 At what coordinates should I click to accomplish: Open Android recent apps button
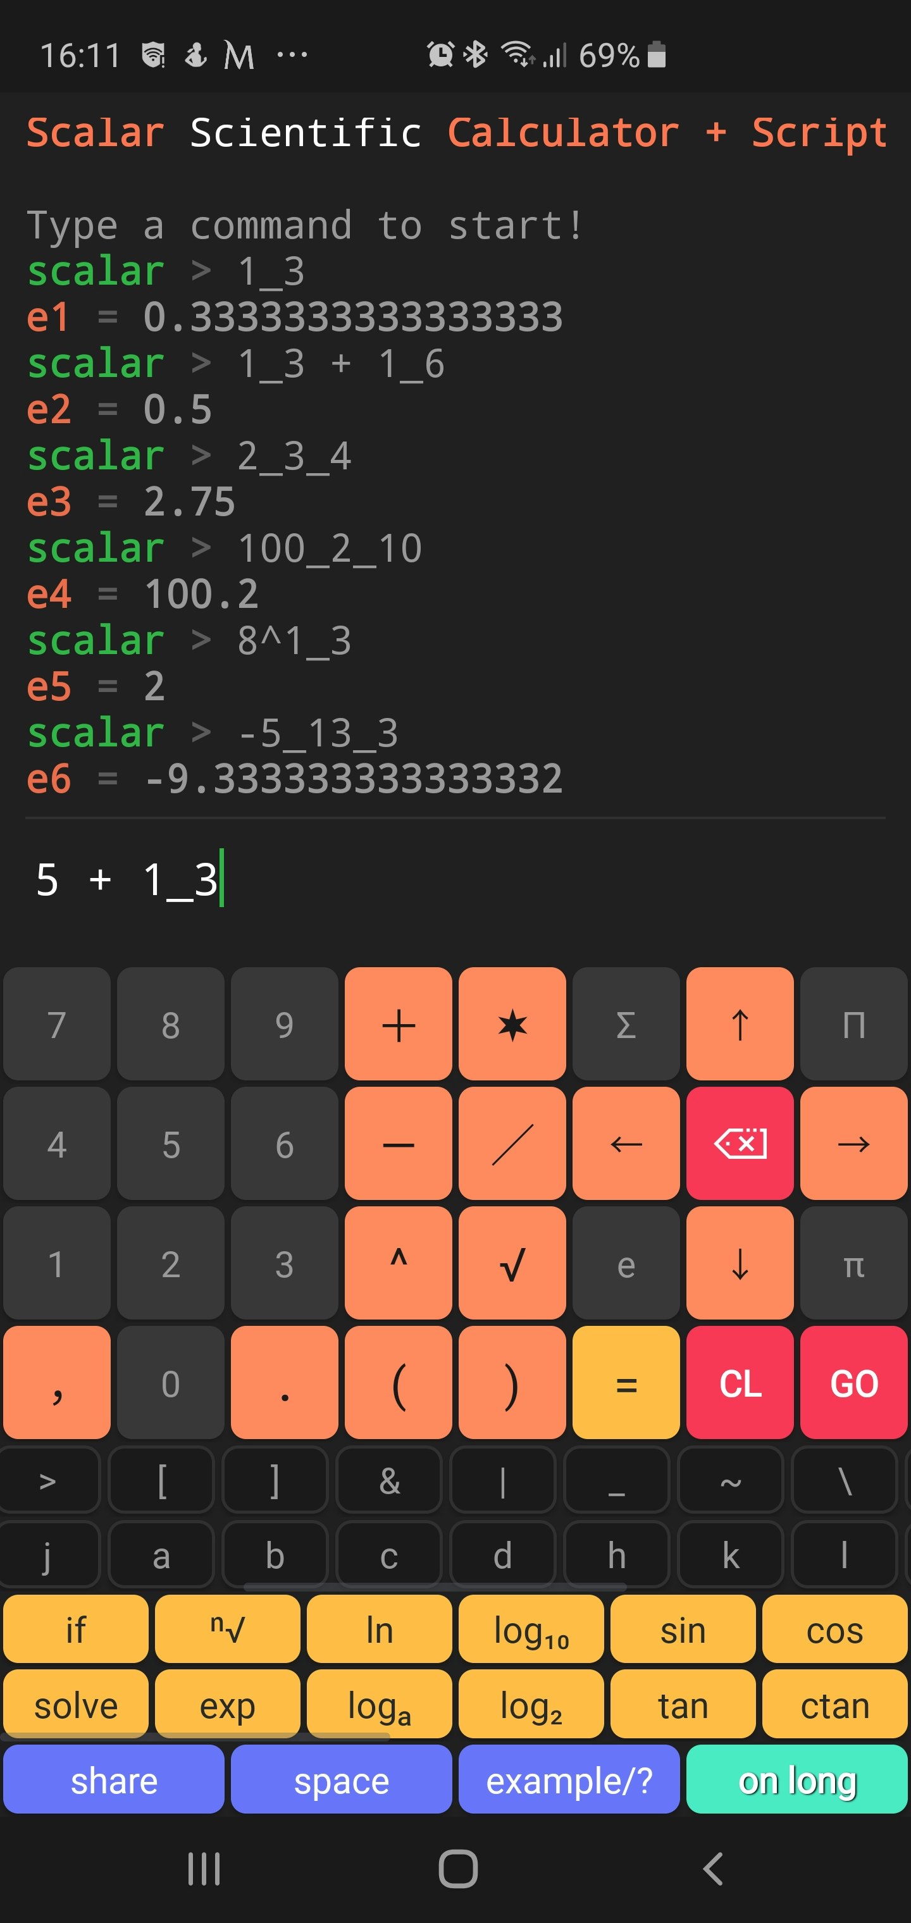tap(204, 1869)
